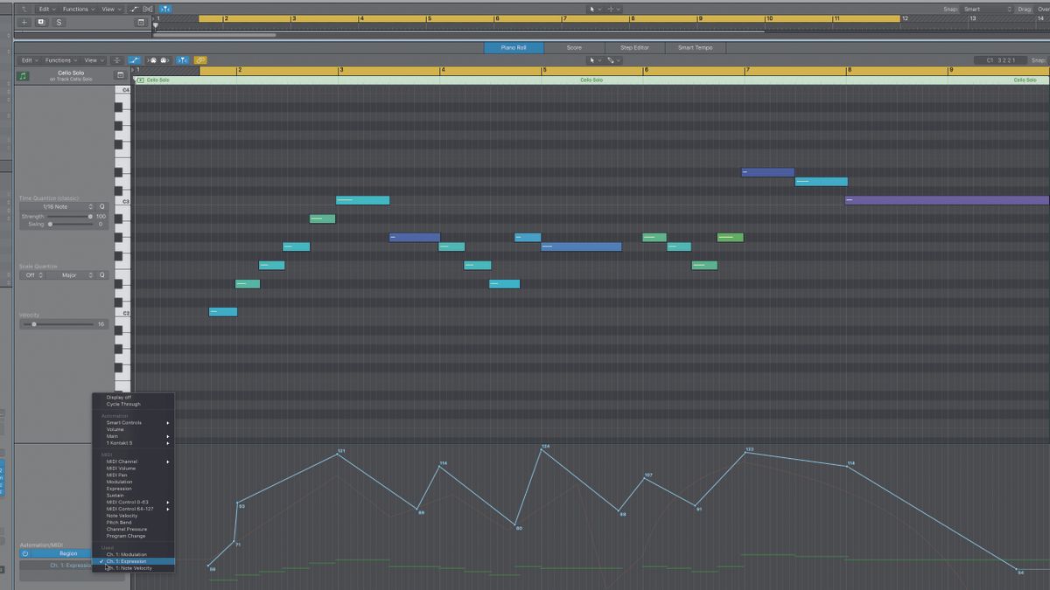
Task: Click the green musical note icon beside Cello Solo
Action: [x=22, y=74]
